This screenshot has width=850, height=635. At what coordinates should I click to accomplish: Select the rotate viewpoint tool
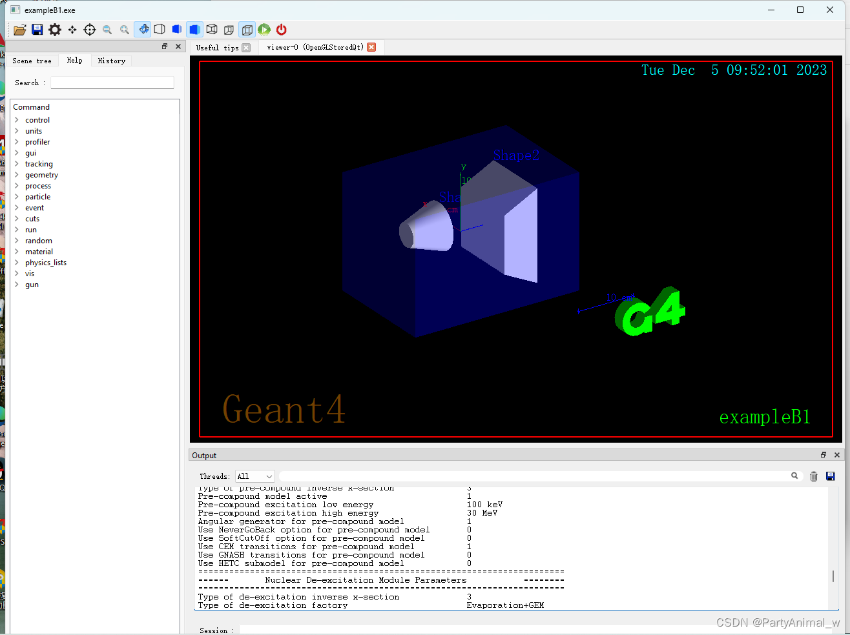143,29
